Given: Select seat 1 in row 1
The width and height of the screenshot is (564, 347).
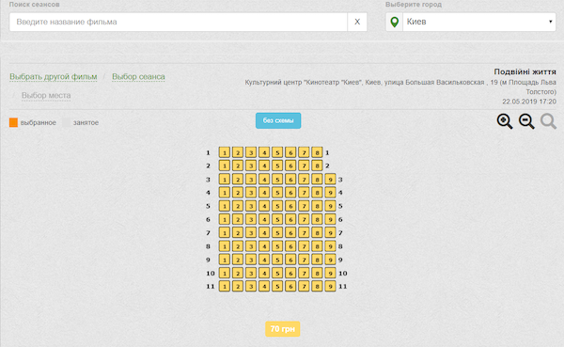Looking at the screenshot, I should point(225,152).
